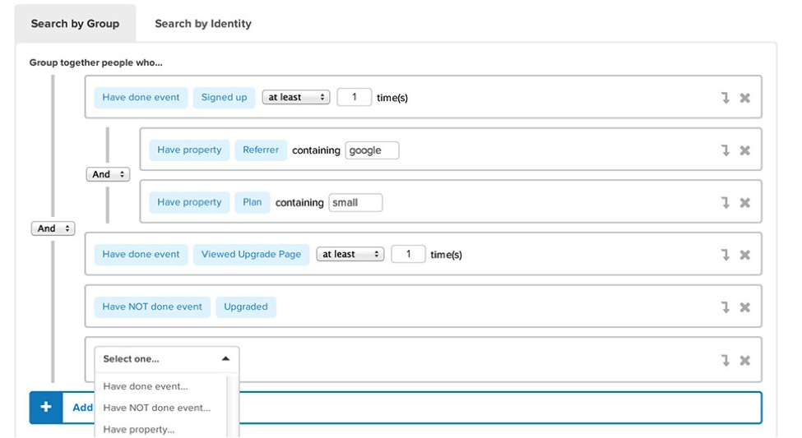Choose 'Have property...' from the dropdown list

(139, 429)
